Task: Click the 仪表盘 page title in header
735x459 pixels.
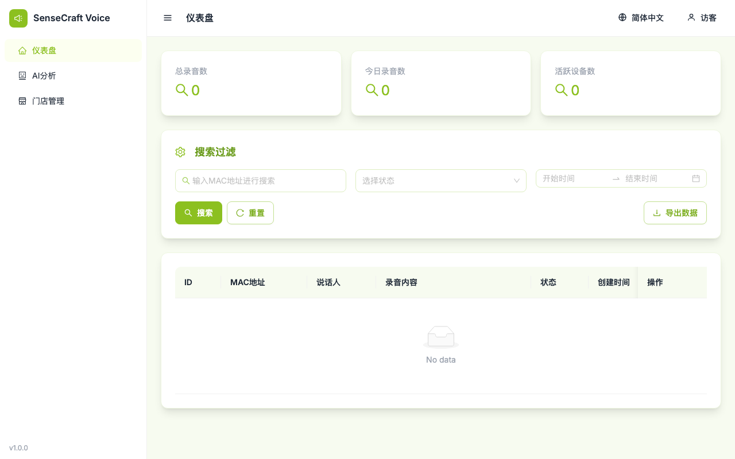Action: pyautogui.click(x=200, y=18)
